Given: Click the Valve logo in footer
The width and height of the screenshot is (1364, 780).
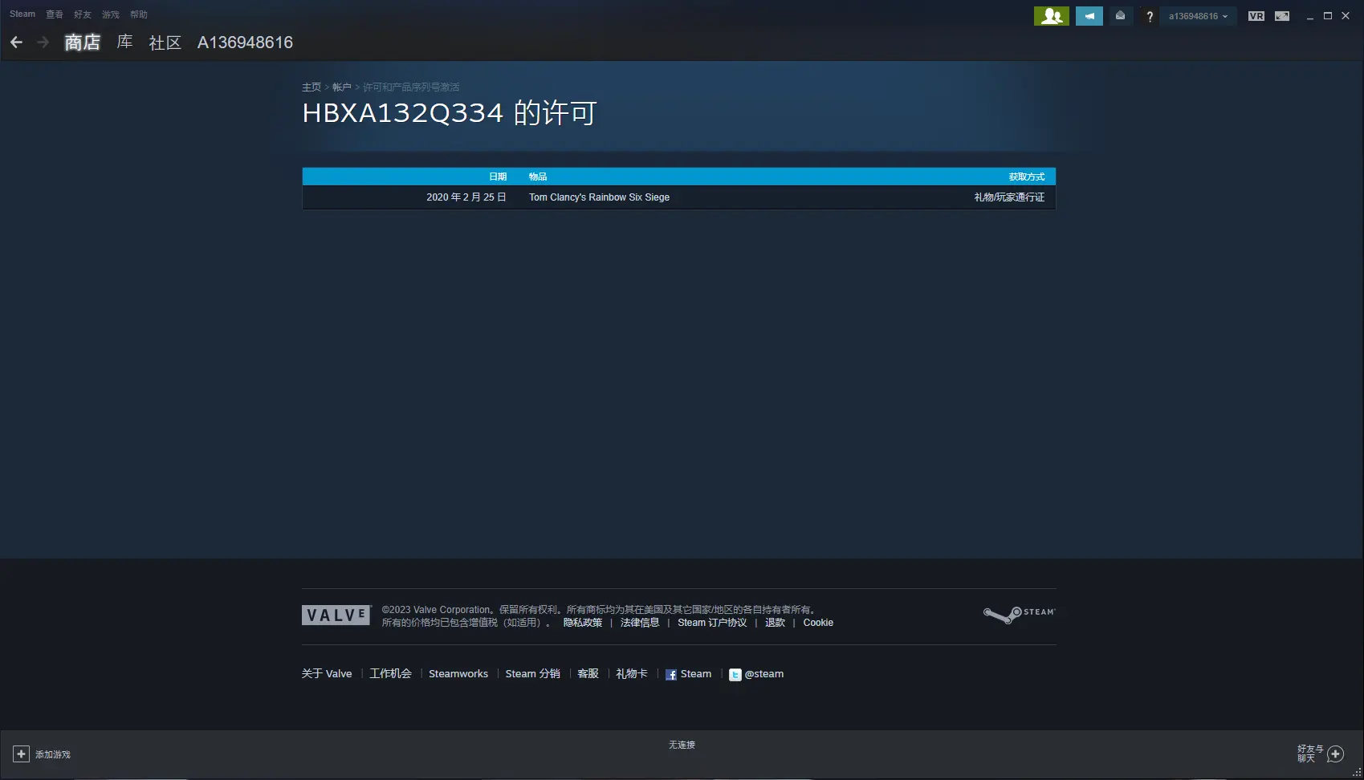Looking at the screenshot, I should click(336, 615).
